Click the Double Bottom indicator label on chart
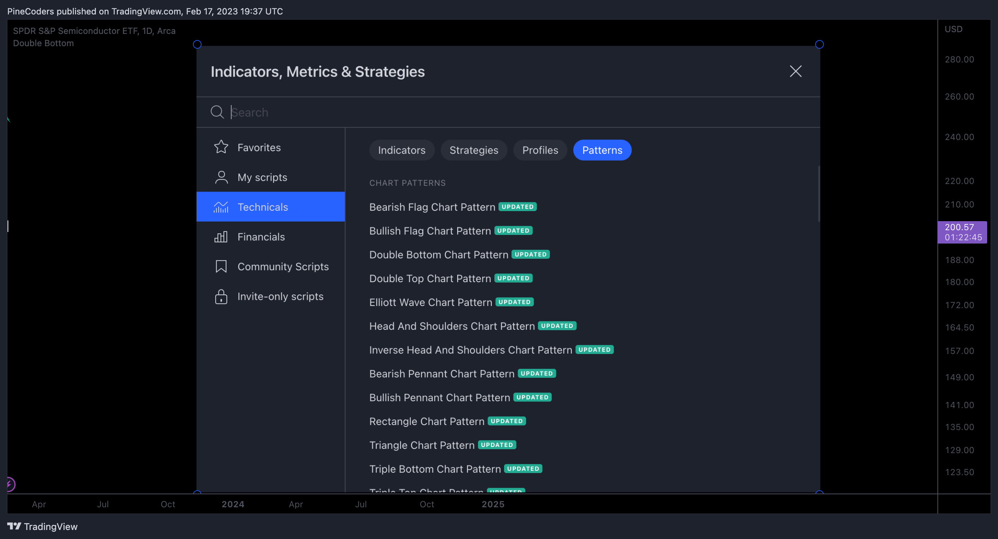The image size is (998, 539). (x=43, y=43)
